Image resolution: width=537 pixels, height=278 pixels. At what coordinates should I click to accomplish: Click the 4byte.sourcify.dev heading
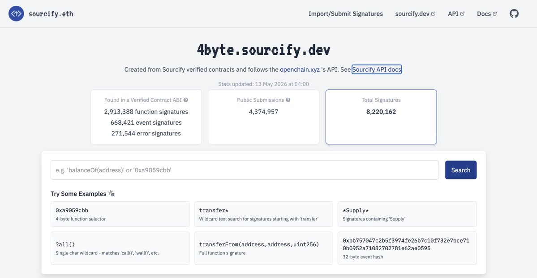pyautogui.click(x=263, y=50)
